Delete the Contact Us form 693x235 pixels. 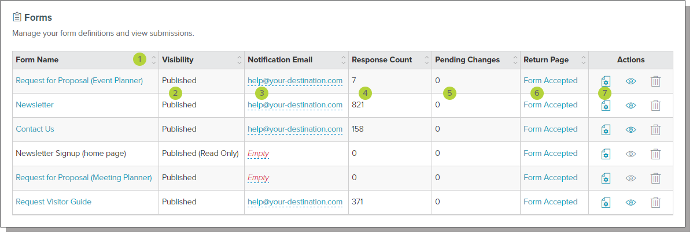(655, 129)
